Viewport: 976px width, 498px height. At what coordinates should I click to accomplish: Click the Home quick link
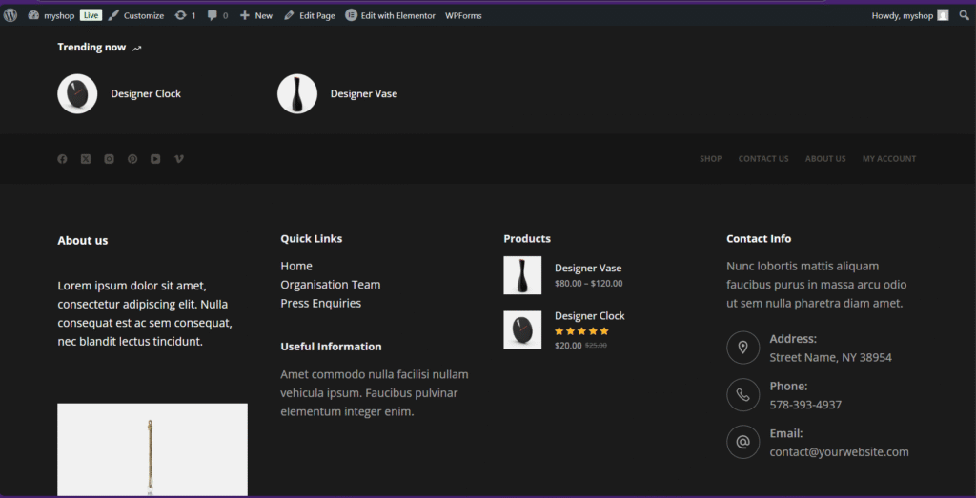(296, 266)
